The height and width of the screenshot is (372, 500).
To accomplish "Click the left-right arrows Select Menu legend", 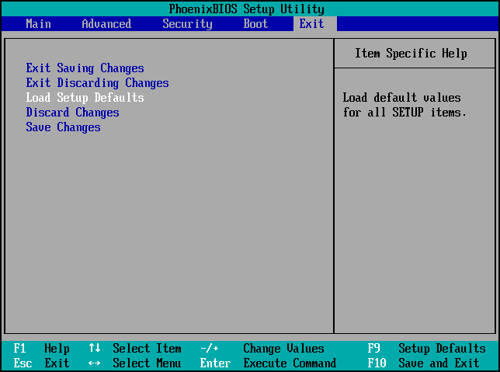I will (135, 363).
